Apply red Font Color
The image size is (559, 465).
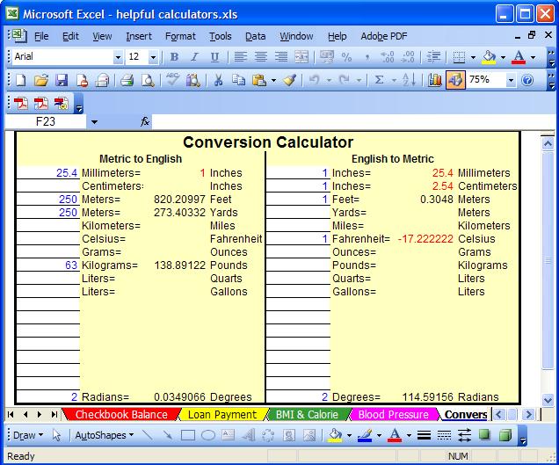click(519, 57)
